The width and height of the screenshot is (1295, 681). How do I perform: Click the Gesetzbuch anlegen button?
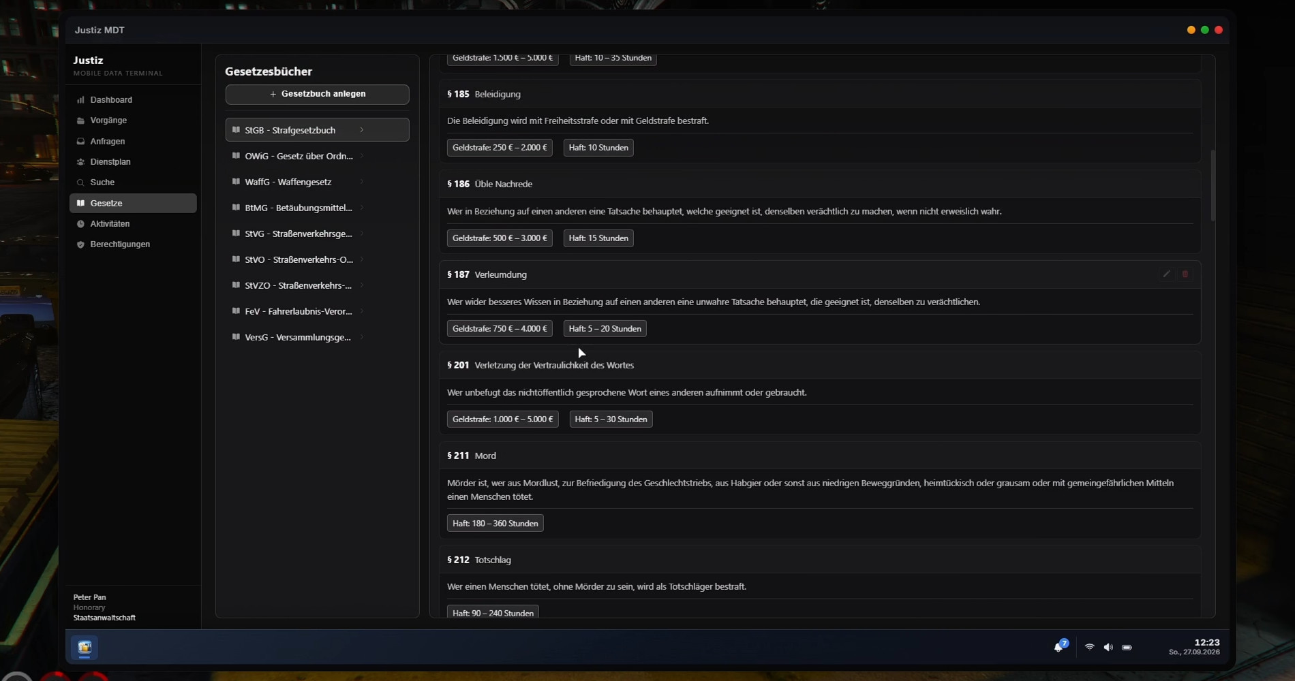click(317, 94)
